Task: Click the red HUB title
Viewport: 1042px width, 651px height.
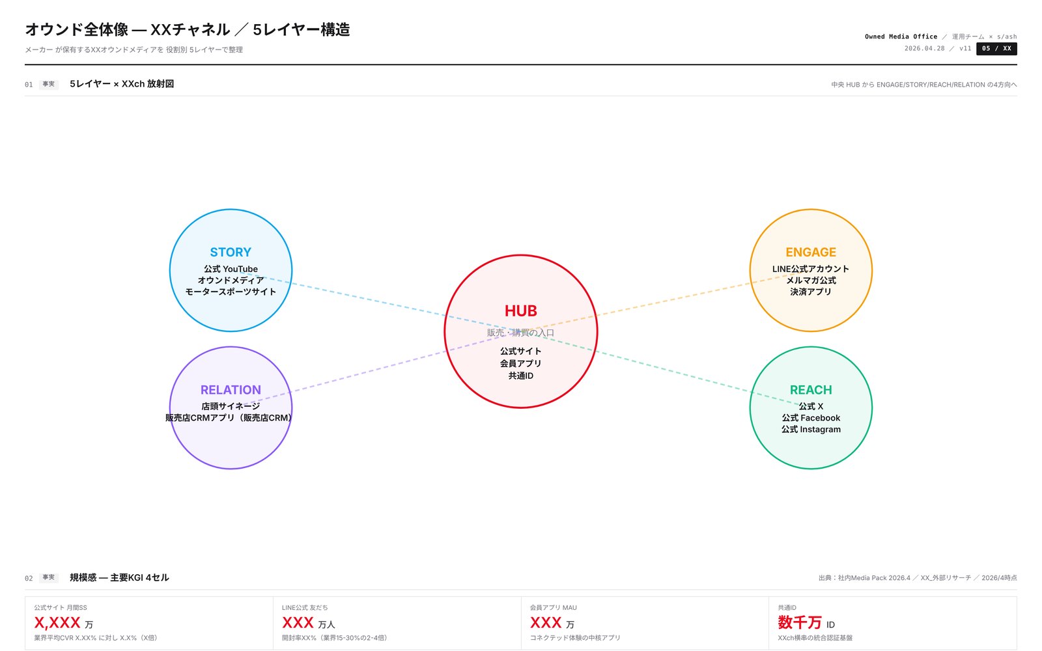Action: (x=521, y=311)
